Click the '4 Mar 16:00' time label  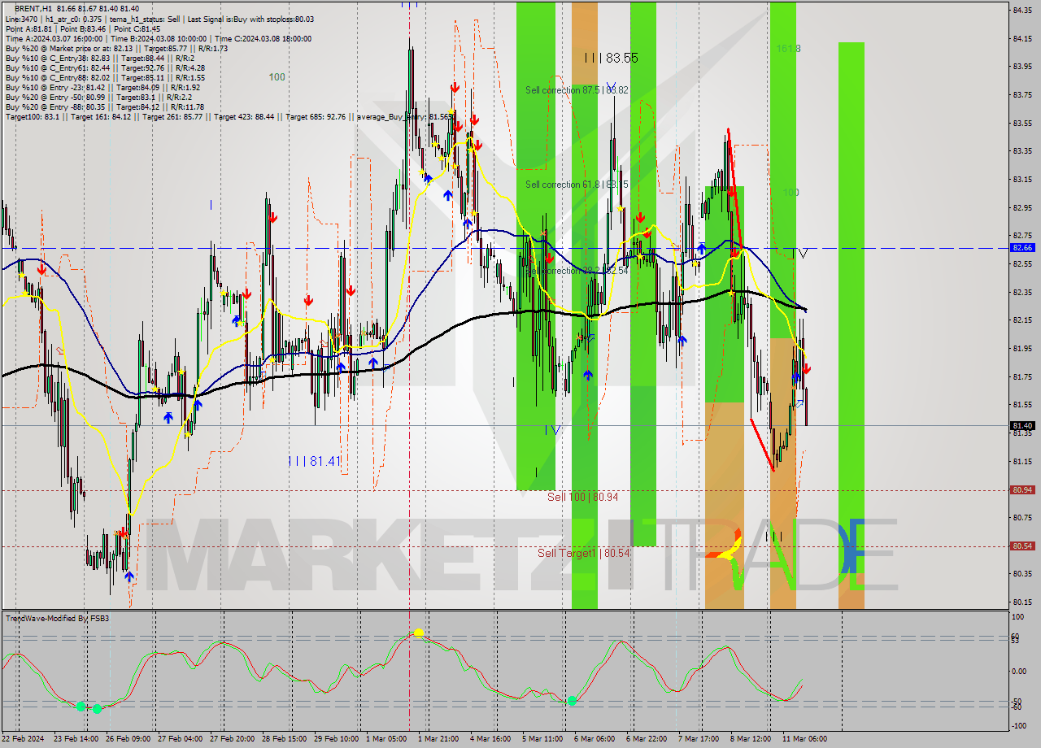tap(490, 739)
